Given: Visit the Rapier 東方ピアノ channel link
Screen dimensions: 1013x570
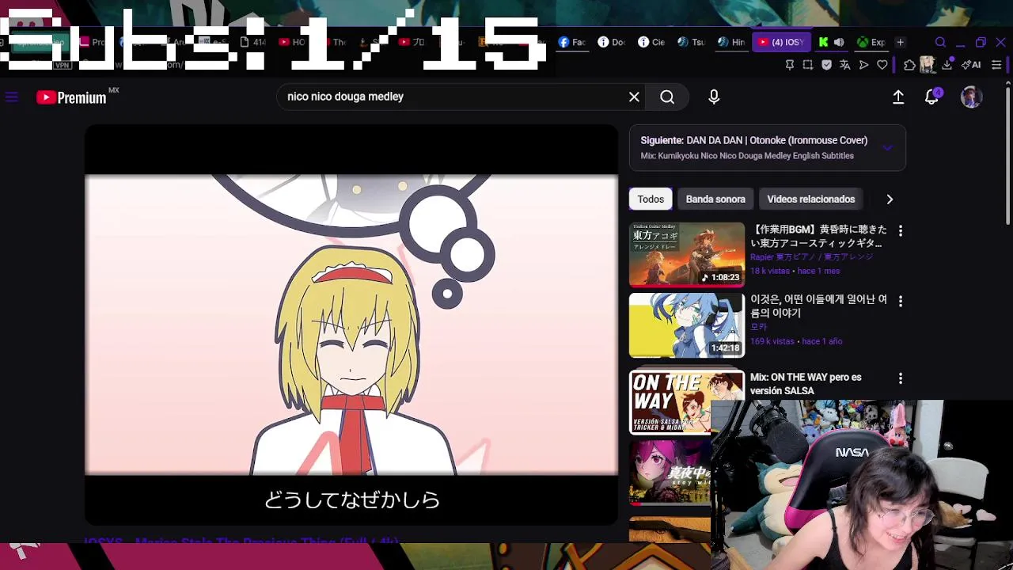Looking at the screenshot, I should click(x=811, y=257).
